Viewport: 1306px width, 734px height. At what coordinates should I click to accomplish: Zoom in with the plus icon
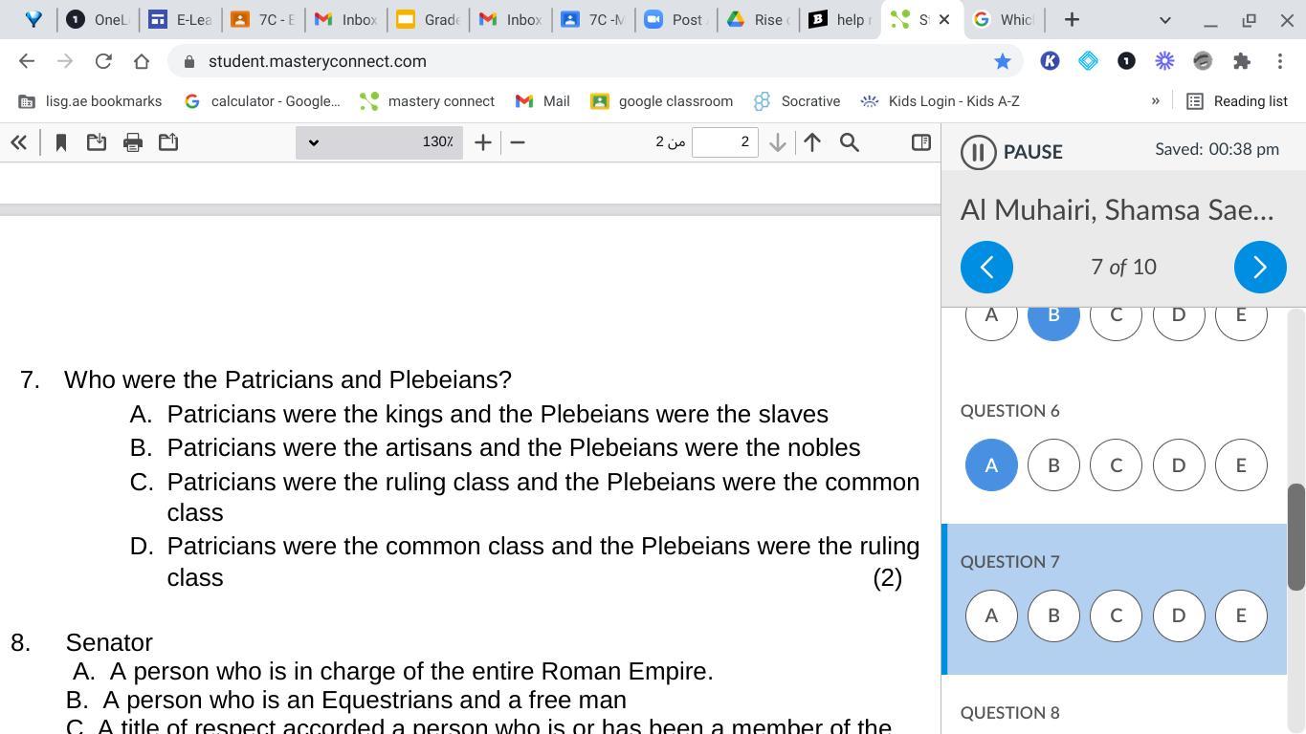pyautogui.click(x=483, y=142)
